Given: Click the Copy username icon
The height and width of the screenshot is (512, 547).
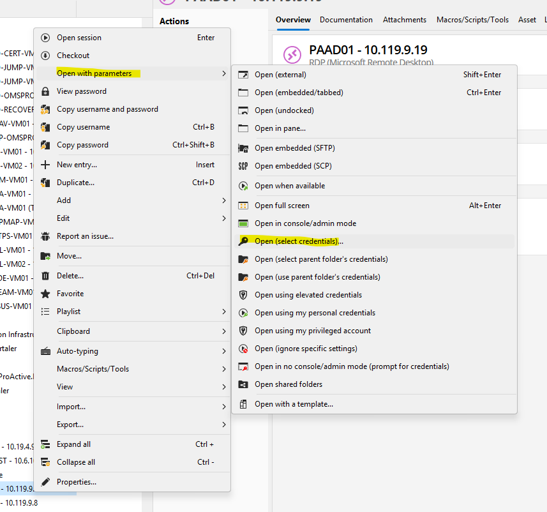Looking at the screenshot, I should (x=45, y=127).
